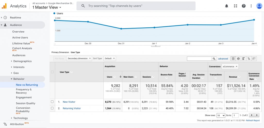
Task: Tick the select-all checkbox in table header
Action: pos(52,72)
